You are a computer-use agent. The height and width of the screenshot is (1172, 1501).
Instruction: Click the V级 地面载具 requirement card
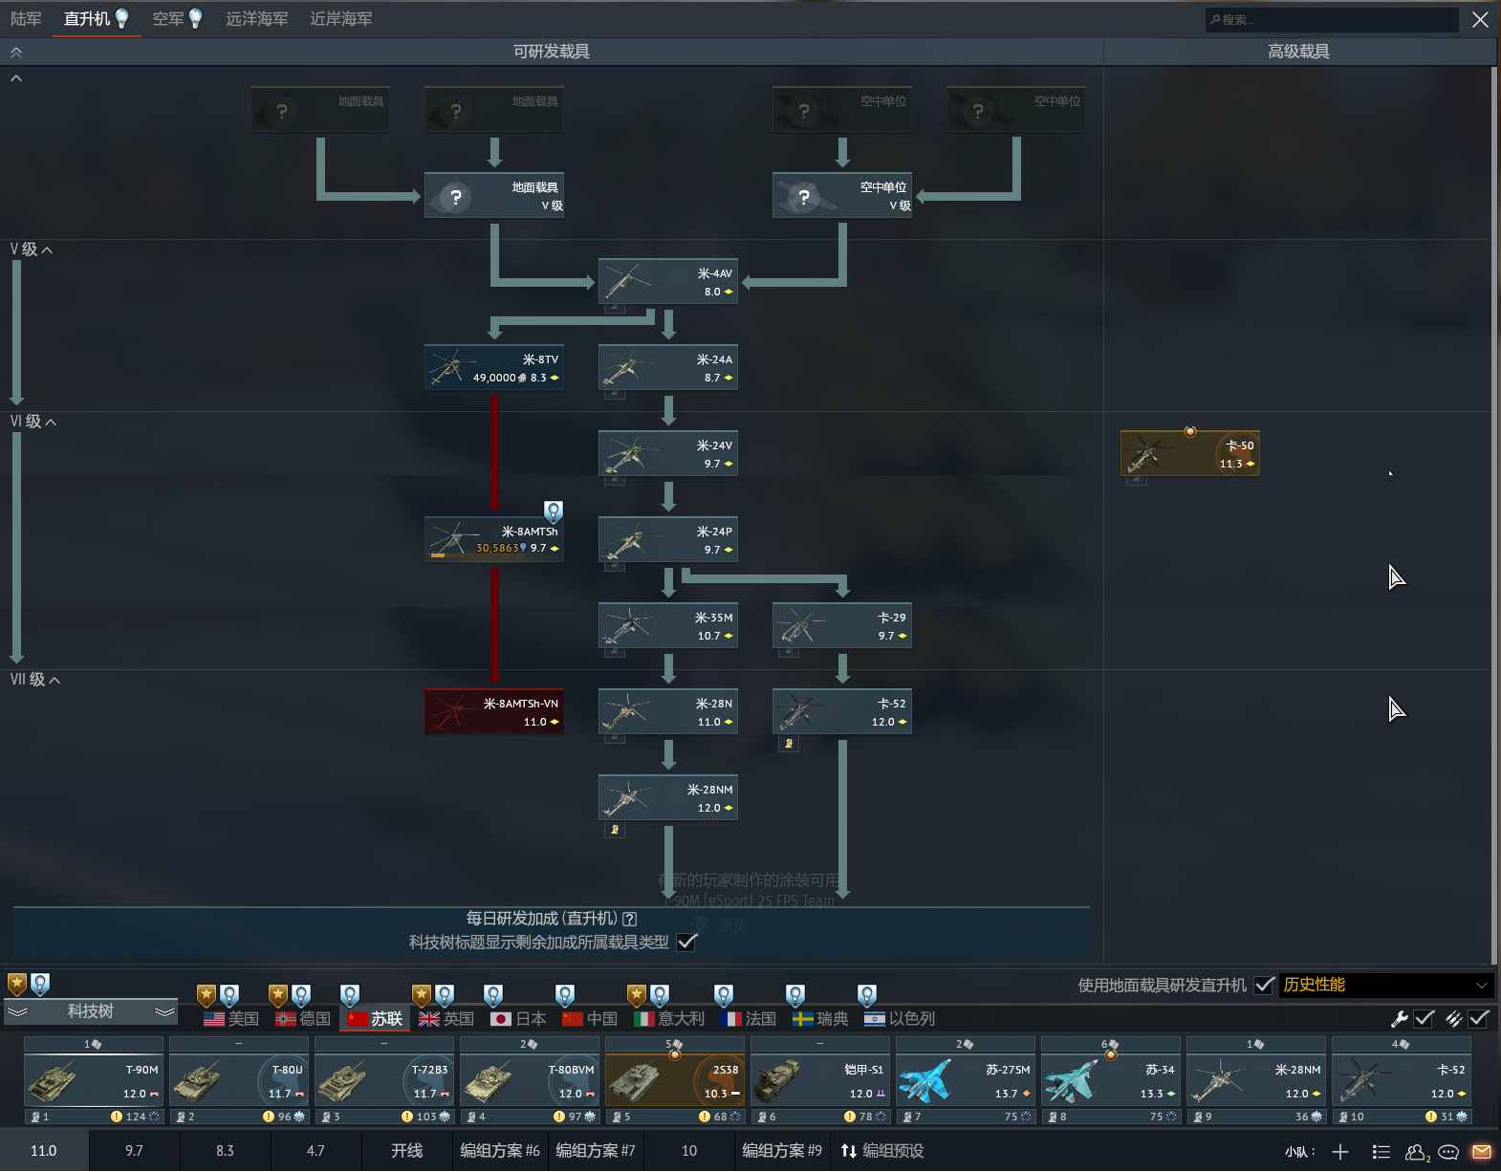494,195
